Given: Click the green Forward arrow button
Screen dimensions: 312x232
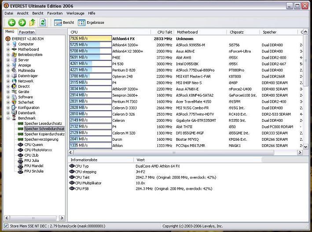Looking at the screenshot, I should 22,22.
